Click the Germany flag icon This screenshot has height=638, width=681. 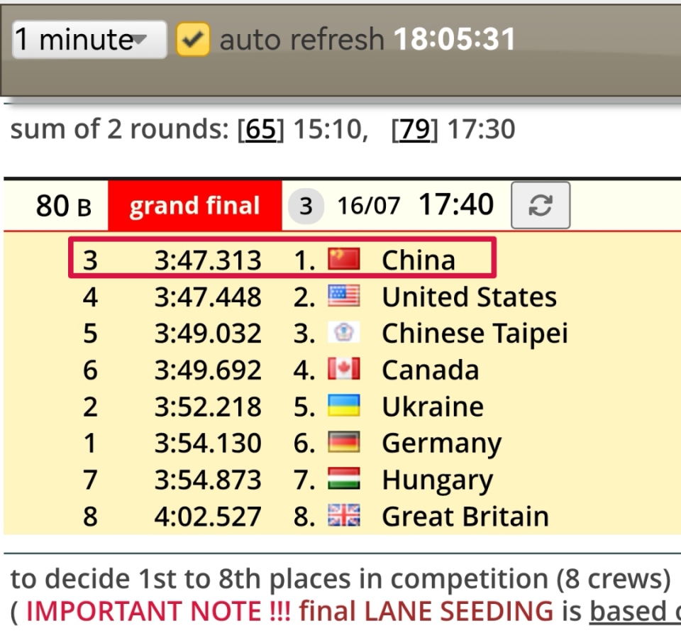point(344,444)
